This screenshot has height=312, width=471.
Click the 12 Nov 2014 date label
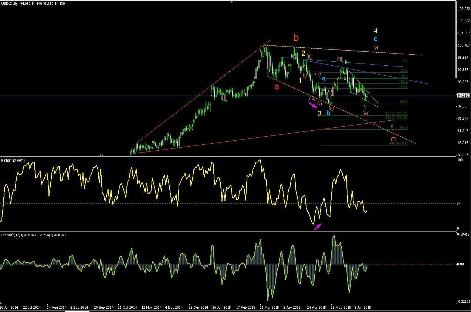pos(151,307)
